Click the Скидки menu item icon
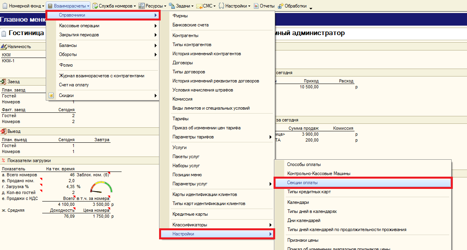The image size is (467, 250). 51,95
